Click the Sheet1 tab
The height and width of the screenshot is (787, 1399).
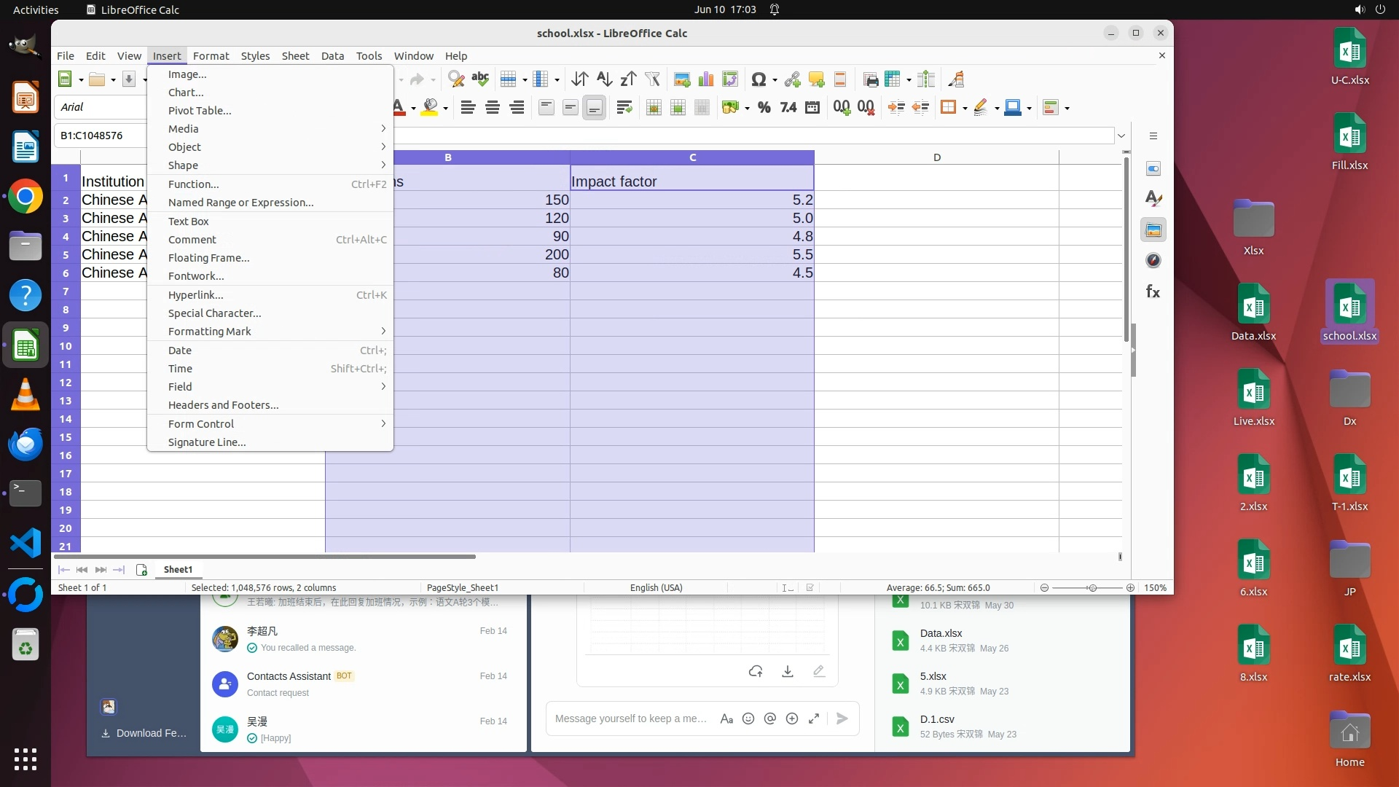click(x=178, y=569)
